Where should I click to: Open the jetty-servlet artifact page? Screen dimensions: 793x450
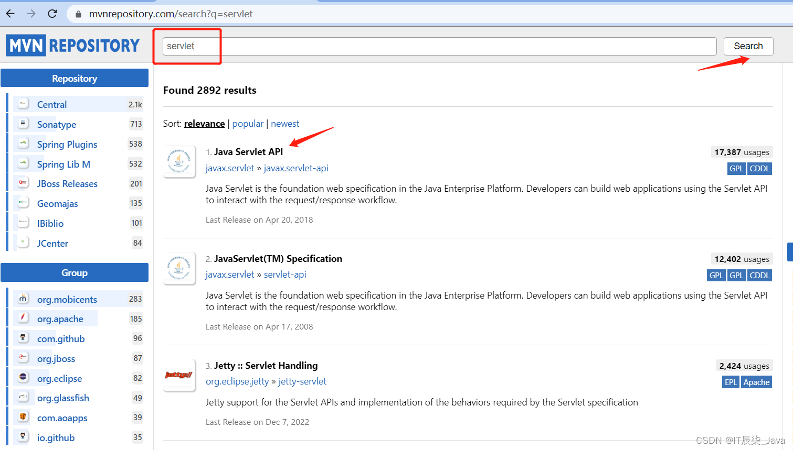302,381
